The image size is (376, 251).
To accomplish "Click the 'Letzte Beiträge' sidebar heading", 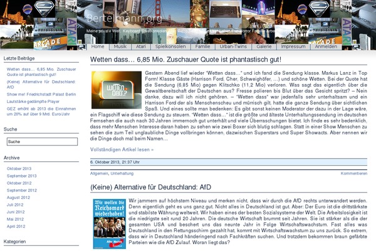I will [x=19, y=58].
